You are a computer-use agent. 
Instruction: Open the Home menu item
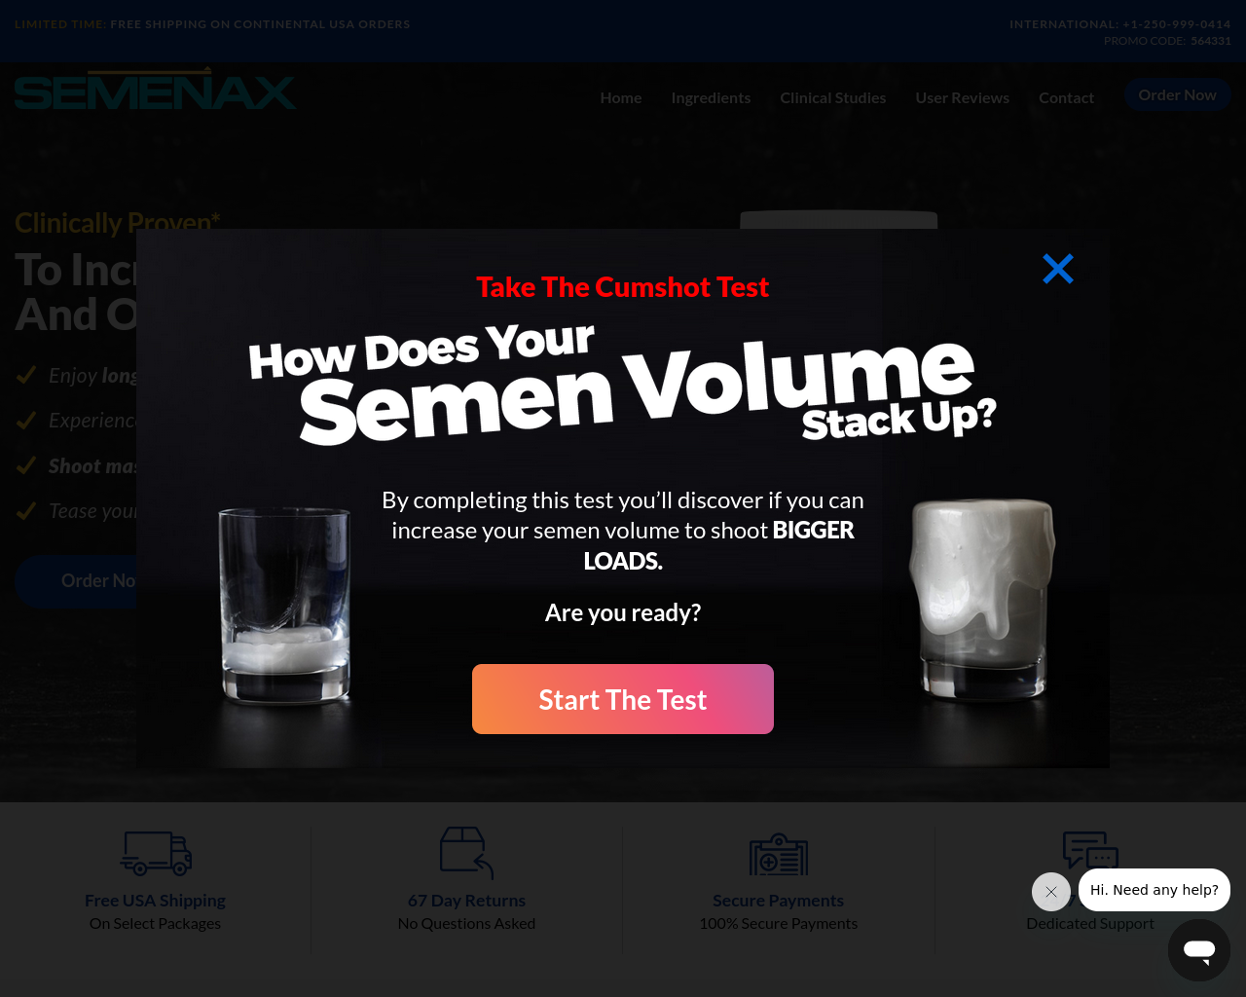[621, 97]
